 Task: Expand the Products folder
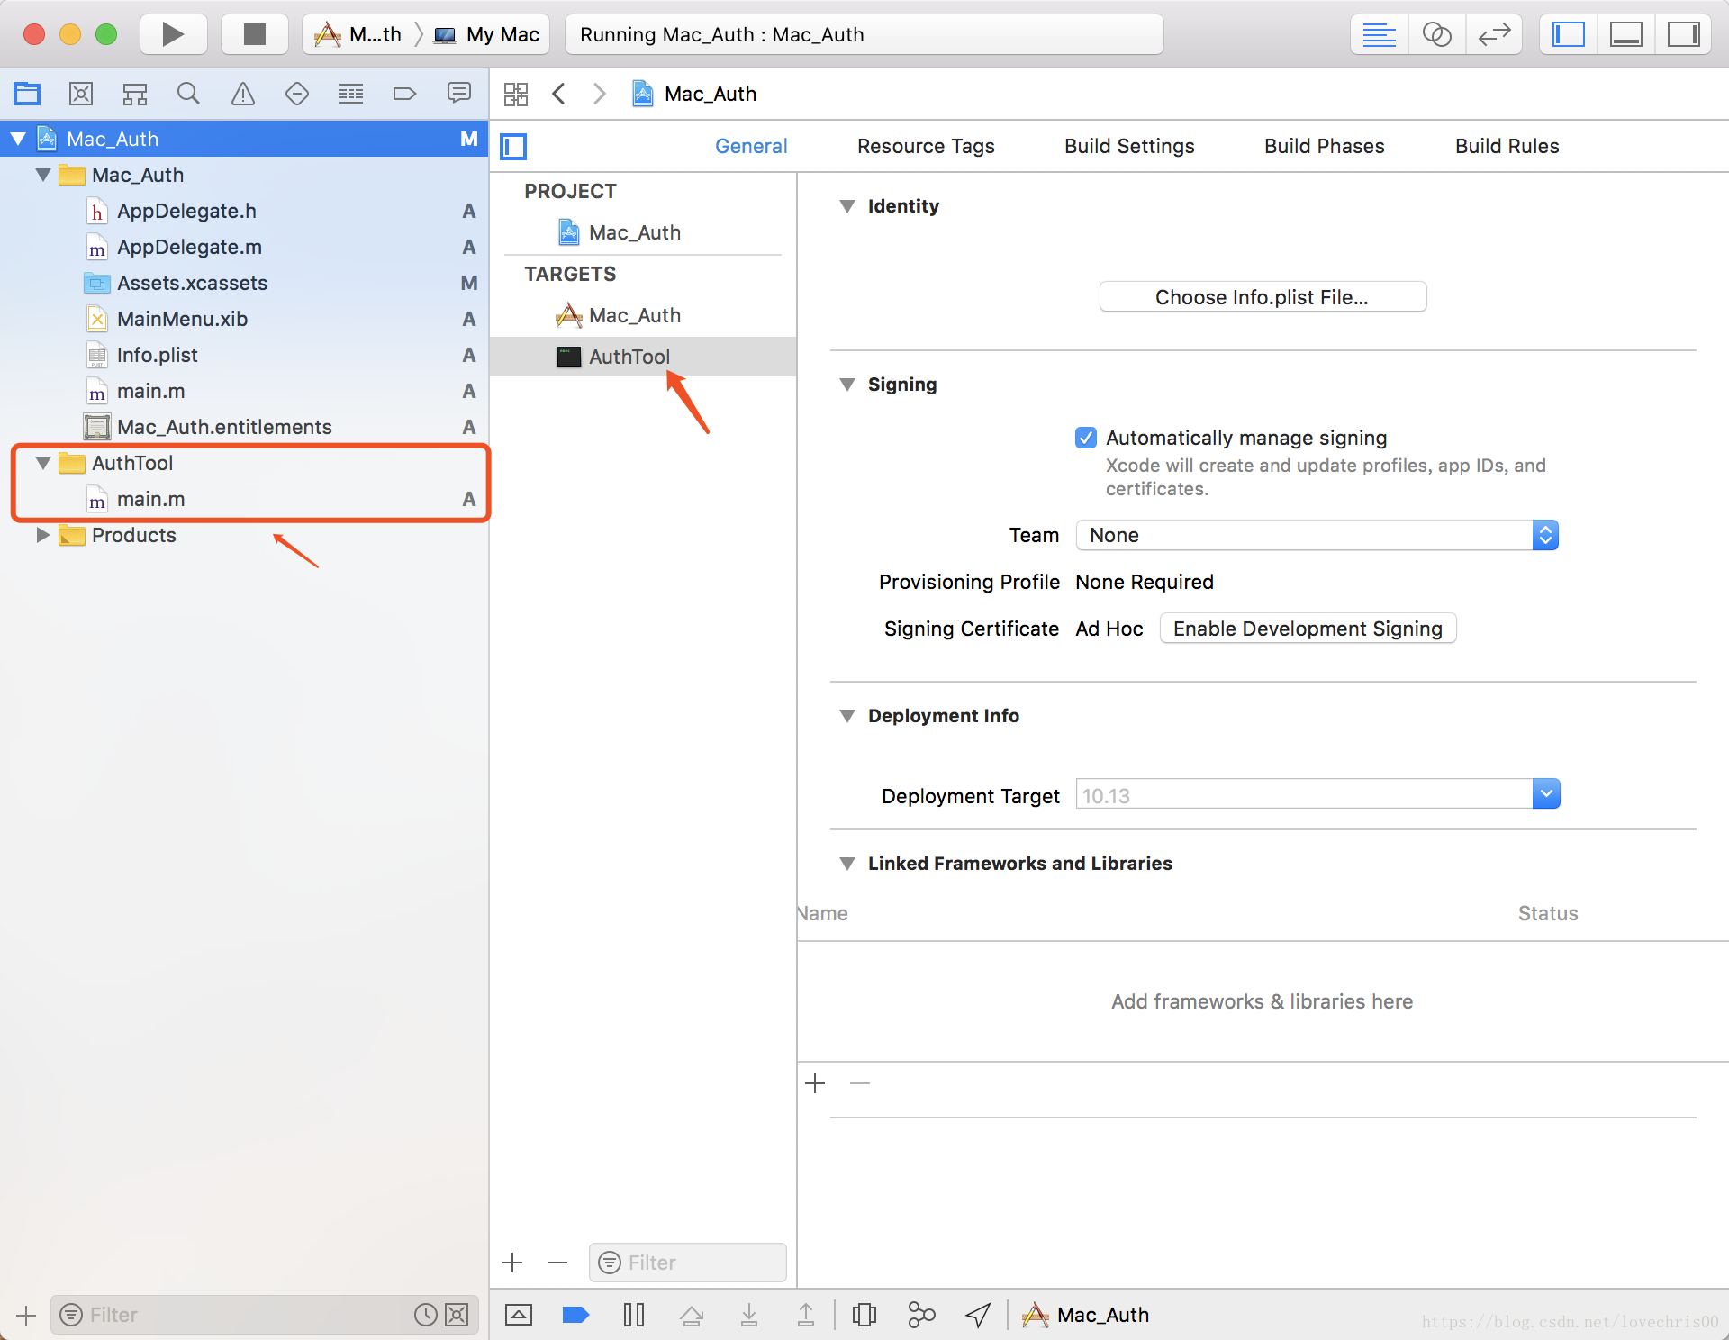tap(42, 535)
